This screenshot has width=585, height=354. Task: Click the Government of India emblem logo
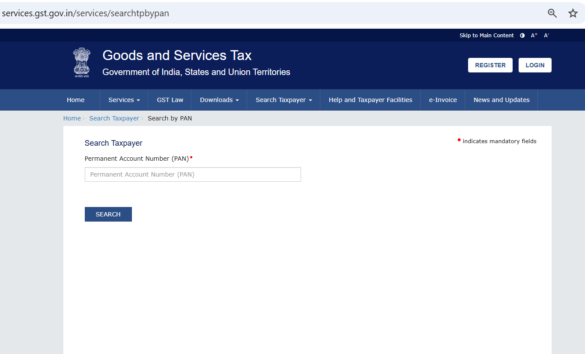pyautogui.click(x=81, y=63)
